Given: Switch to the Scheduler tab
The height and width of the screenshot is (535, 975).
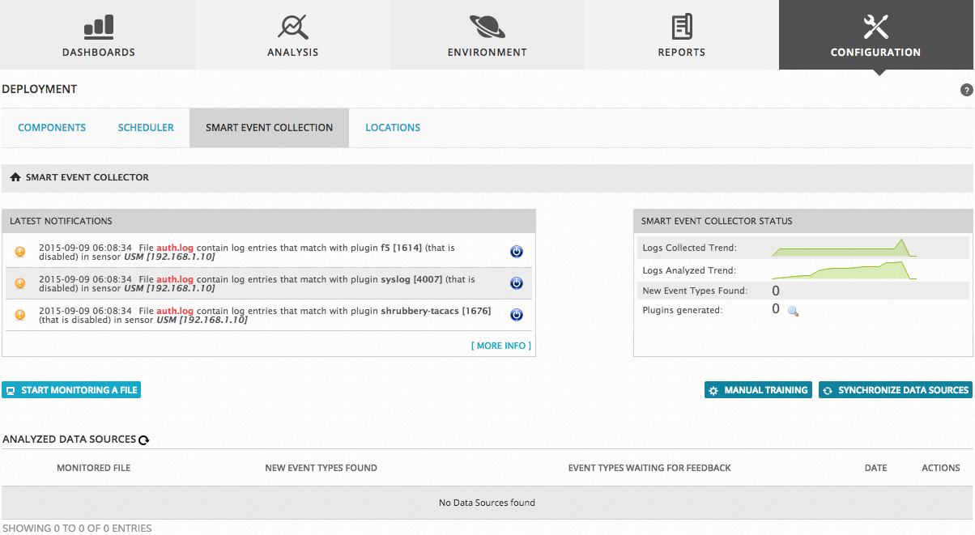Looking at the screenshot, I should (146, 128).
